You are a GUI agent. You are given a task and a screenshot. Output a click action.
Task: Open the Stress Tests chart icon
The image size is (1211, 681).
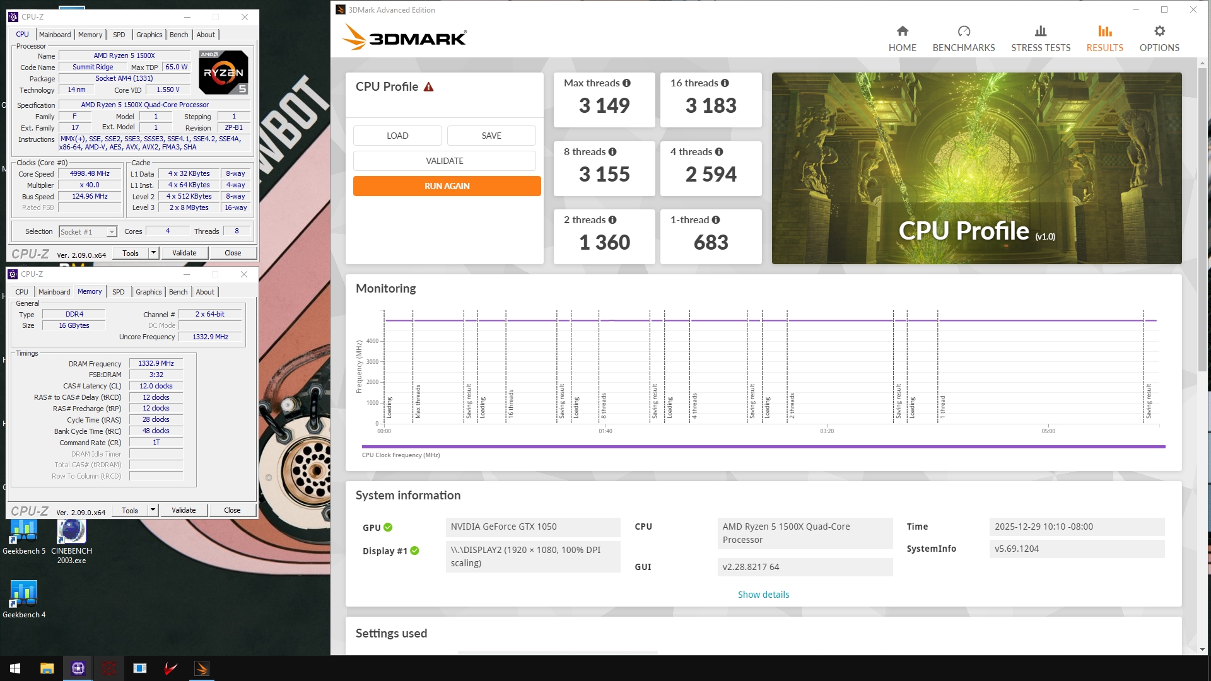point(1041,31)
